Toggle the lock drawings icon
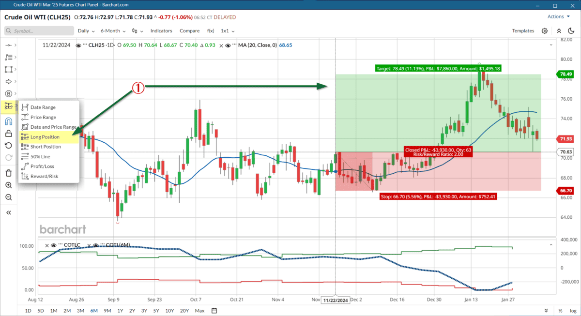The width and height of the screenshot is (581, 316). tap(9, 133)
